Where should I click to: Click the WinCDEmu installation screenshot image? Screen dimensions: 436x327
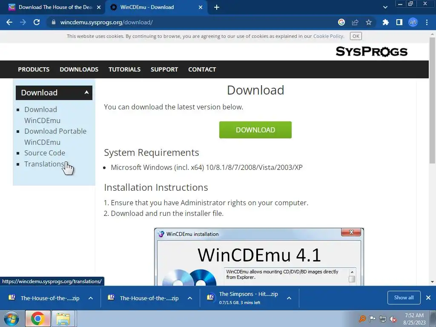tap(259, 257)
